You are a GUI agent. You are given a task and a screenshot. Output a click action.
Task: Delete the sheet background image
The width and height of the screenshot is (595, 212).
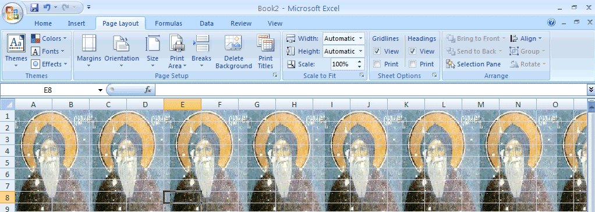pyautogui.click(x=233, y=51)
